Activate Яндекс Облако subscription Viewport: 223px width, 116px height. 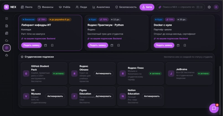click(103, 73)
